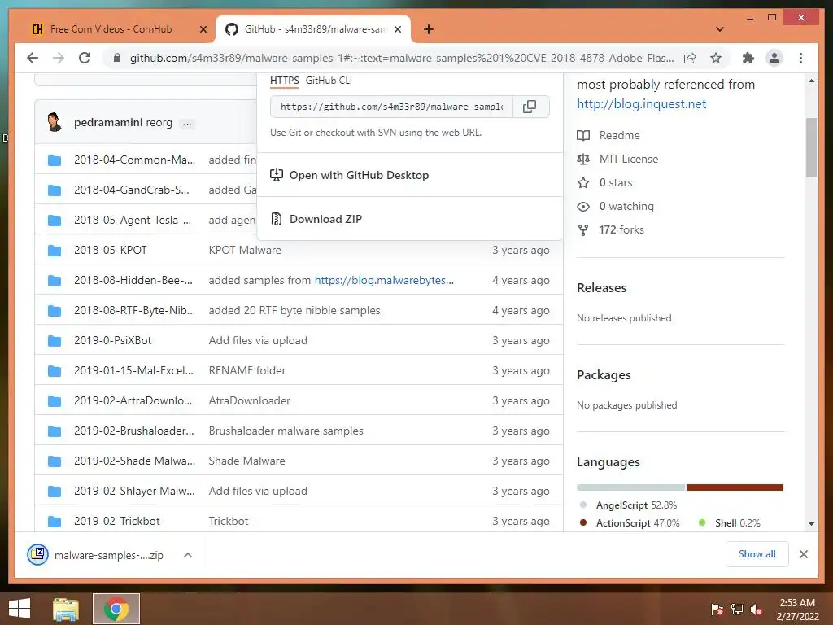Click the Packages heading link
Viewport: 833px width, 625px height.
pos(604,375)
